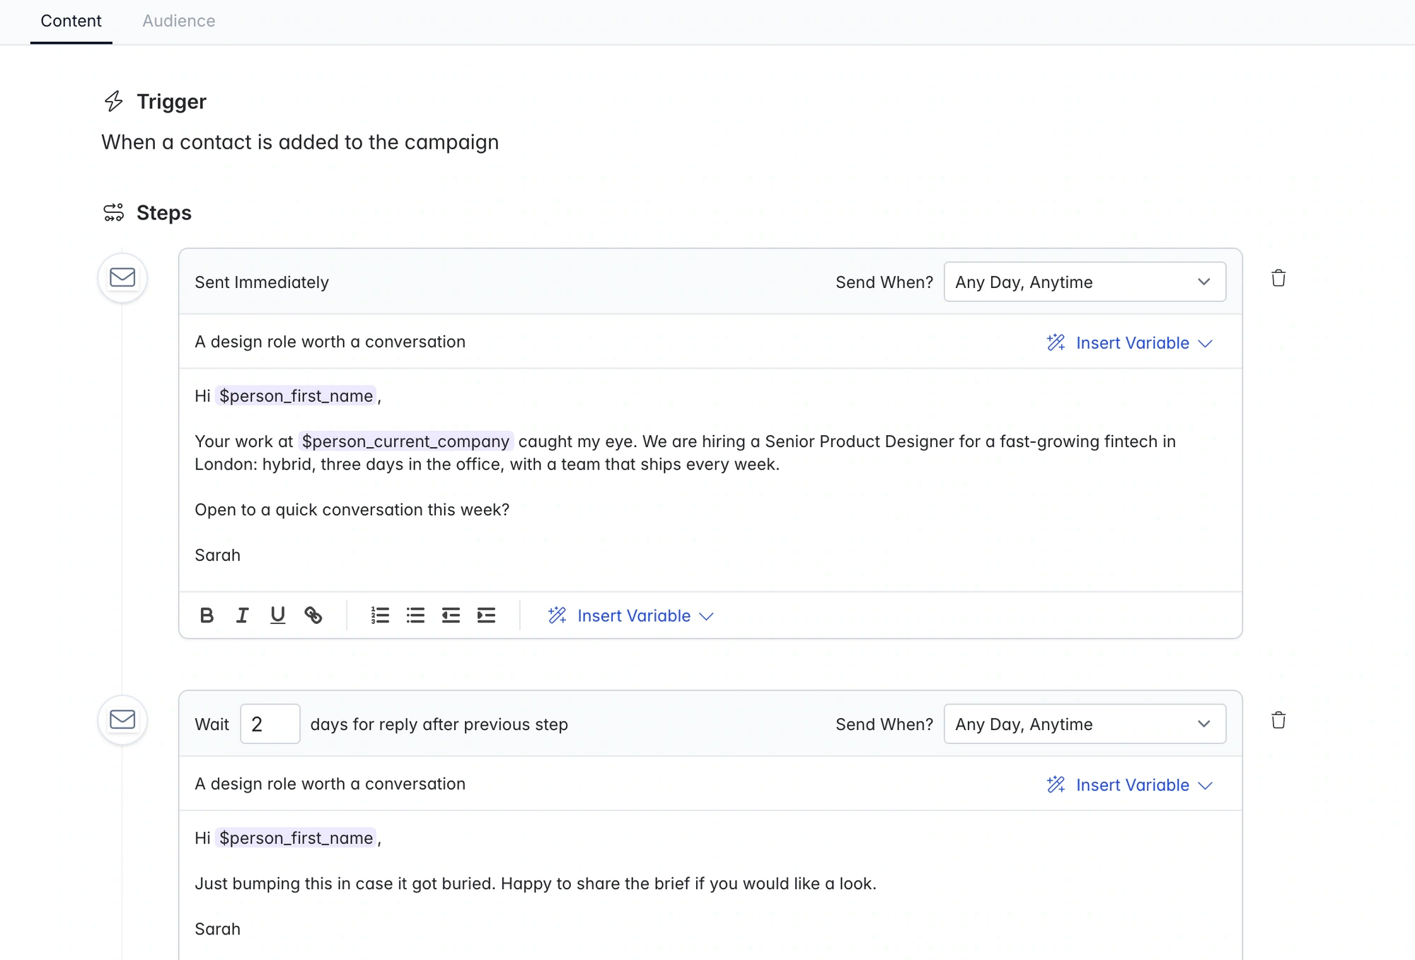Insert a hyperlink in first email
Viewport: 1415px width, 960px height.
[x=313, y=615]
